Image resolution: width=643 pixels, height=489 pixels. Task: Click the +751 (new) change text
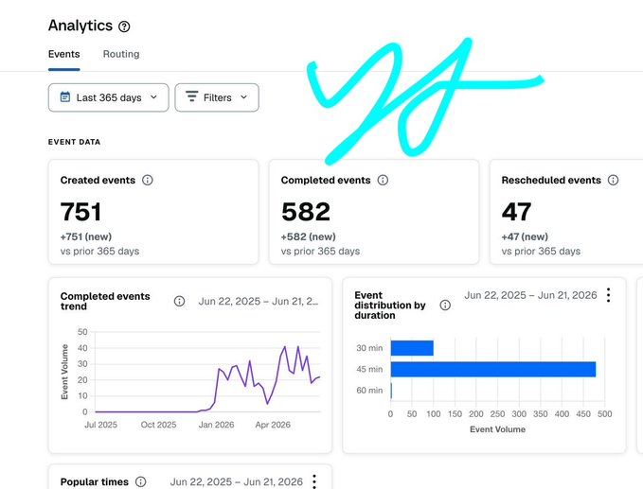point(86,236)
